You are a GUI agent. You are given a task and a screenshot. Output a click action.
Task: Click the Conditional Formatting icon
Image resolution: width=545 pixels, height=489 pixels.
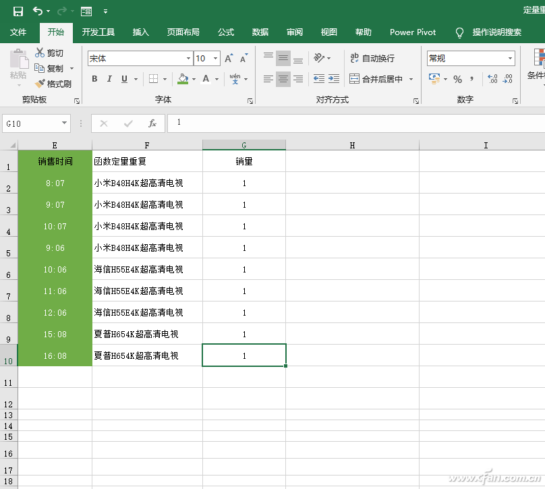click(539, 58)
